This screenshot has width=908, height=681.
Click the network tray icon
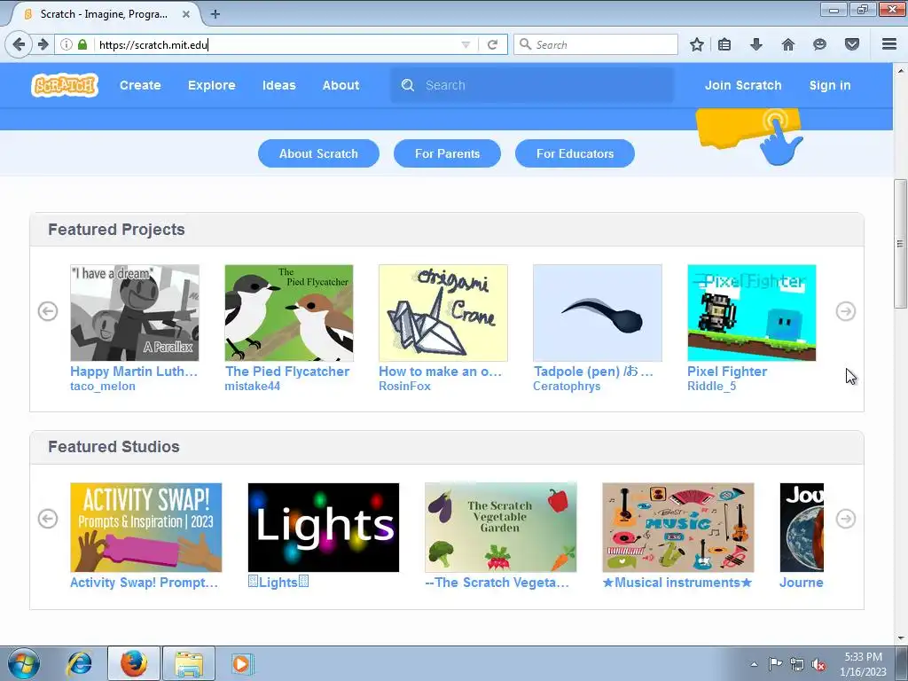click(797, 664)
